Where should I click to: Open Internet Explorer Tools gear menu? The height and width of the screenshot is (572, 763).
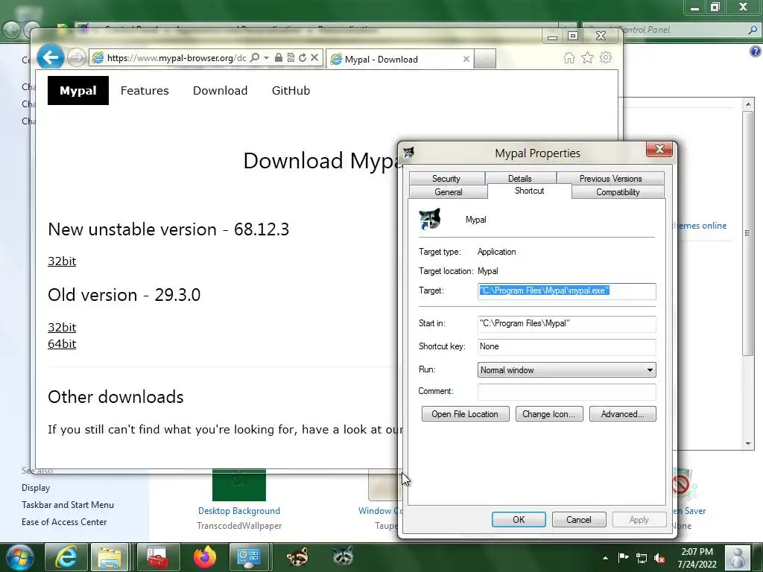pos(606,58)
